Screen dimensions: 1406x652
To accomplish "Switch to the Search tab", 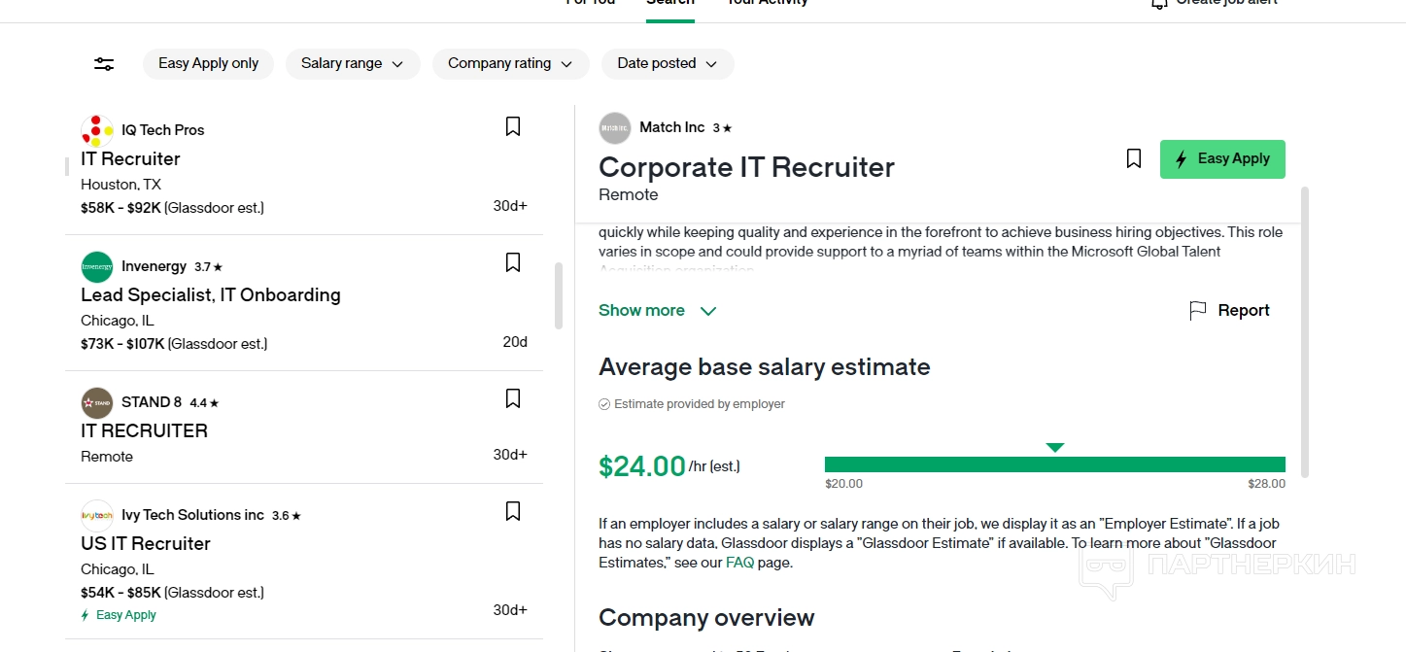I will (x=669, y=3).
